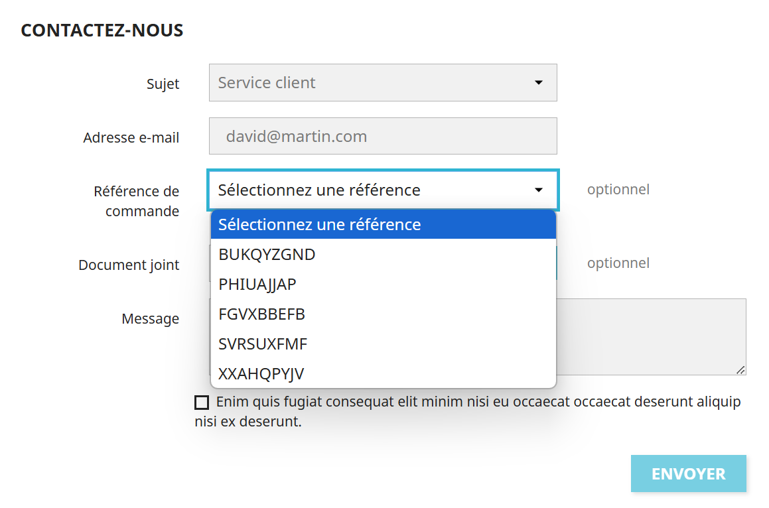The height and width of the screenshot is (508, 769).
Task: Click the 'Document joint' label
Action: [x=129, y=265]
